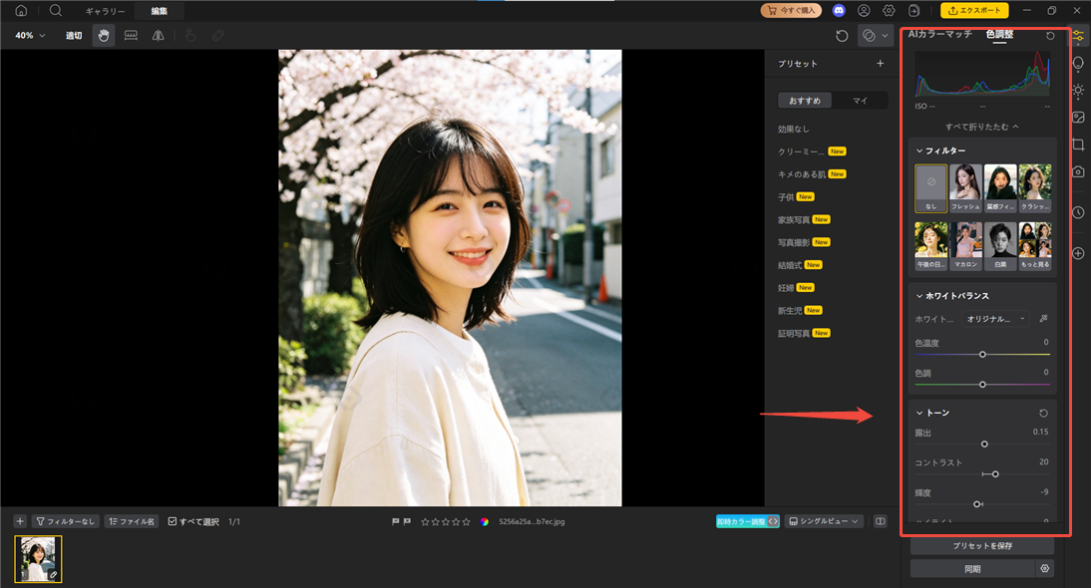Viewport: 1092px width, 588px height.
Task: Set the second flag icon
Action: [x=407, y=521]
